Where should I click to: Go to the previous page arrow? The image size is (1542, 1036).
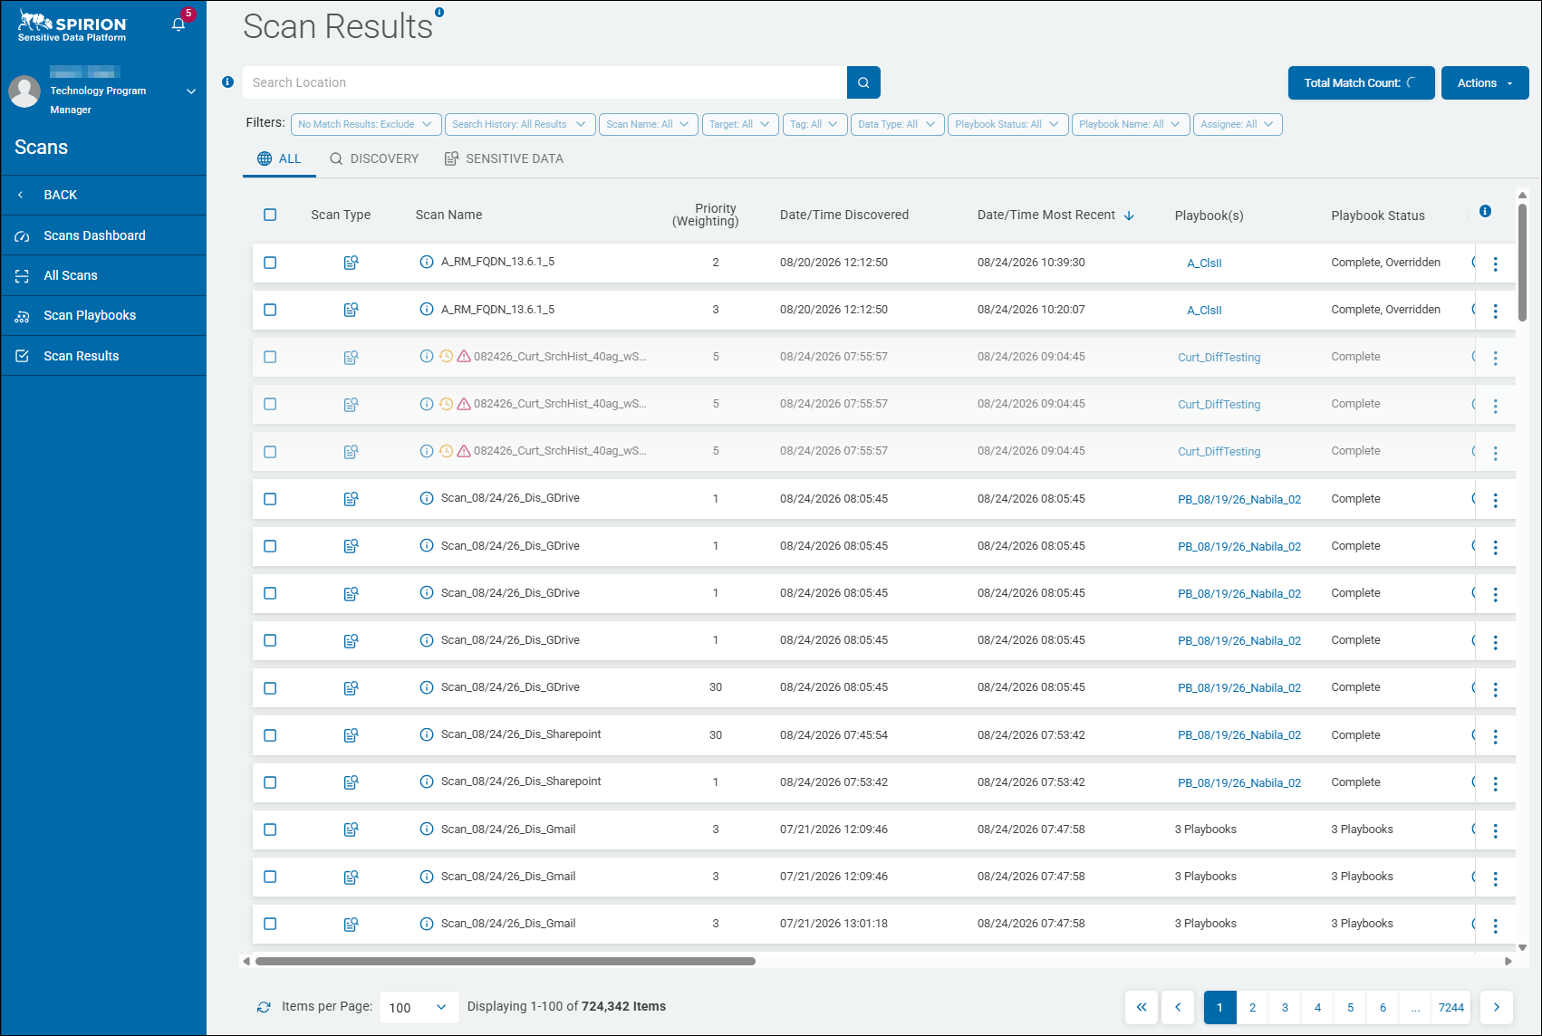(x=1178, y=1007)
